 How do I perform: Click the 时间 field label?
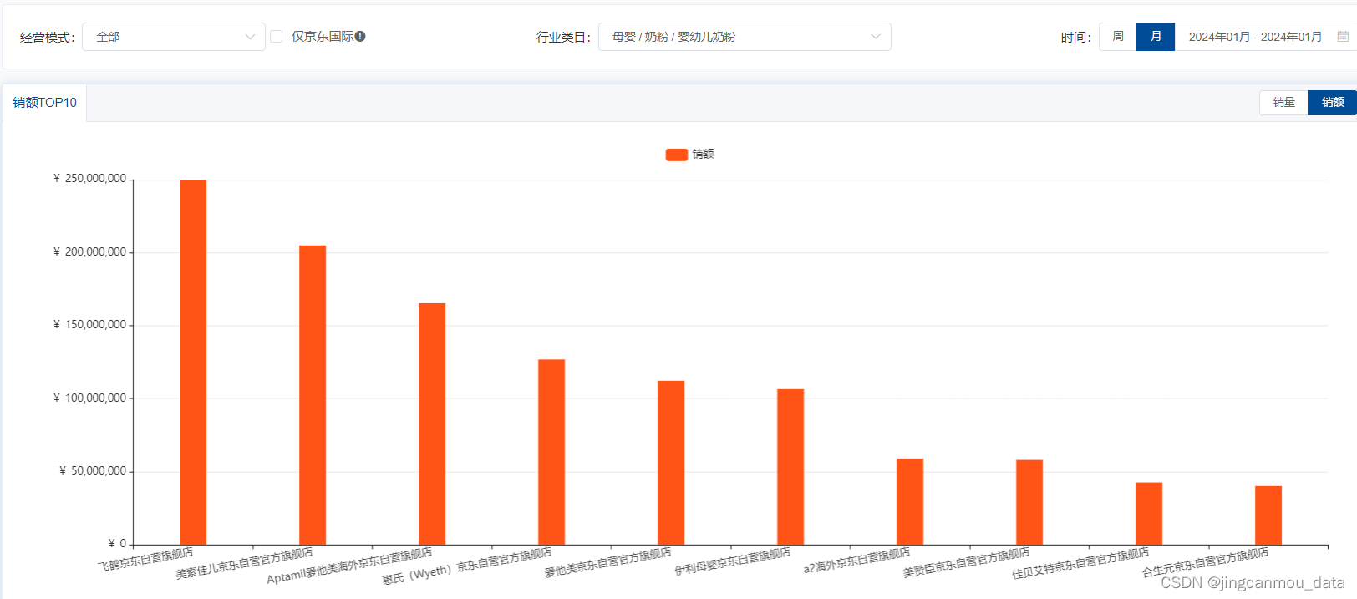(1075, 38)
